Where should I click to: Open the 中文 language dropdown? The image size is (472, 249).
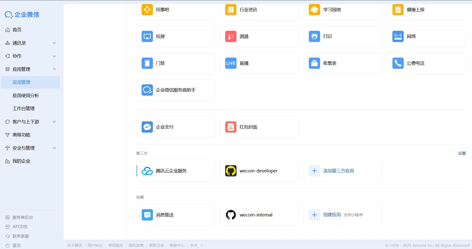[196, 245]
